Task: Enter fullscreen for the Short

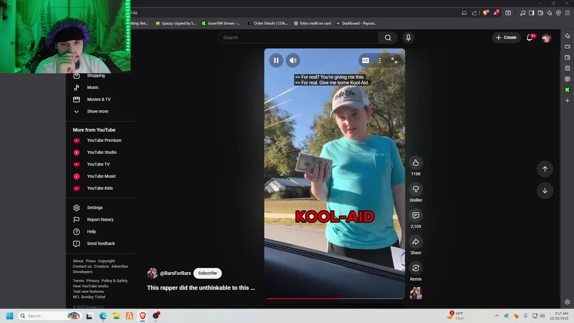Action: 394,61
